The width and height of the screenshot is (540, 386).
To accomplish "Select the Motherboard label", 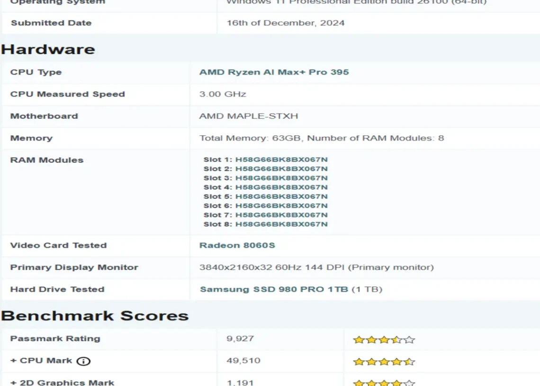I will [44, 116].
